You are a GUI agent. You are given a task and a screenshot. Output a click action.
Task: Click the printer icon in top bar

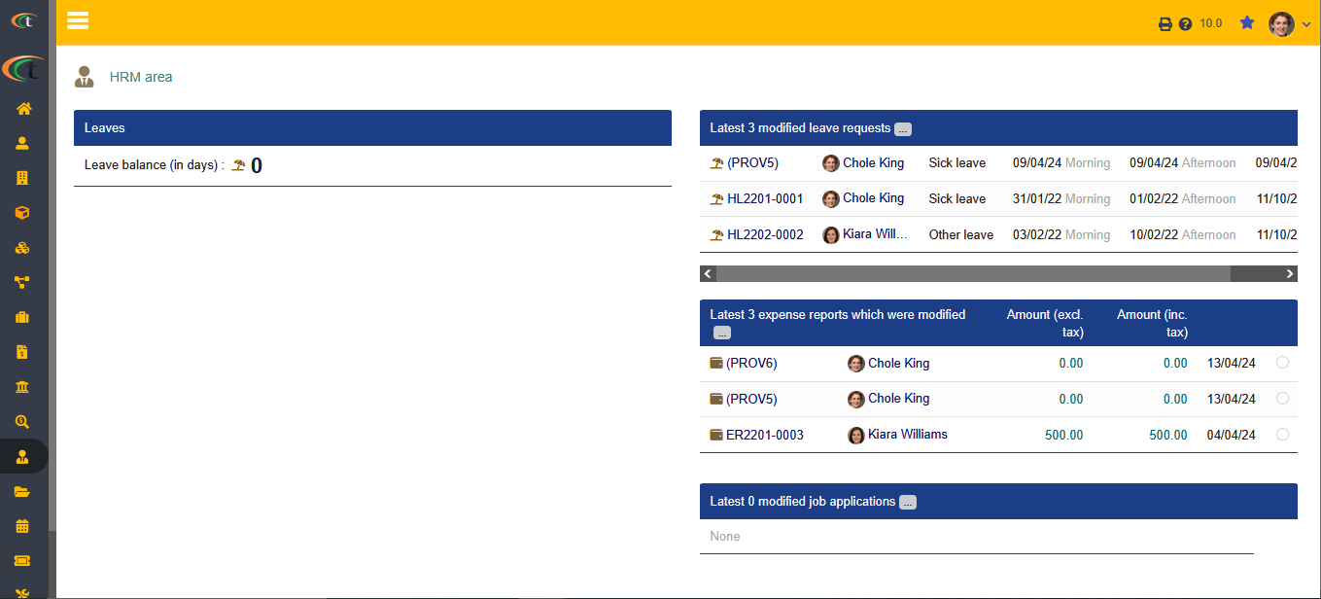[x=1165, y=24]
